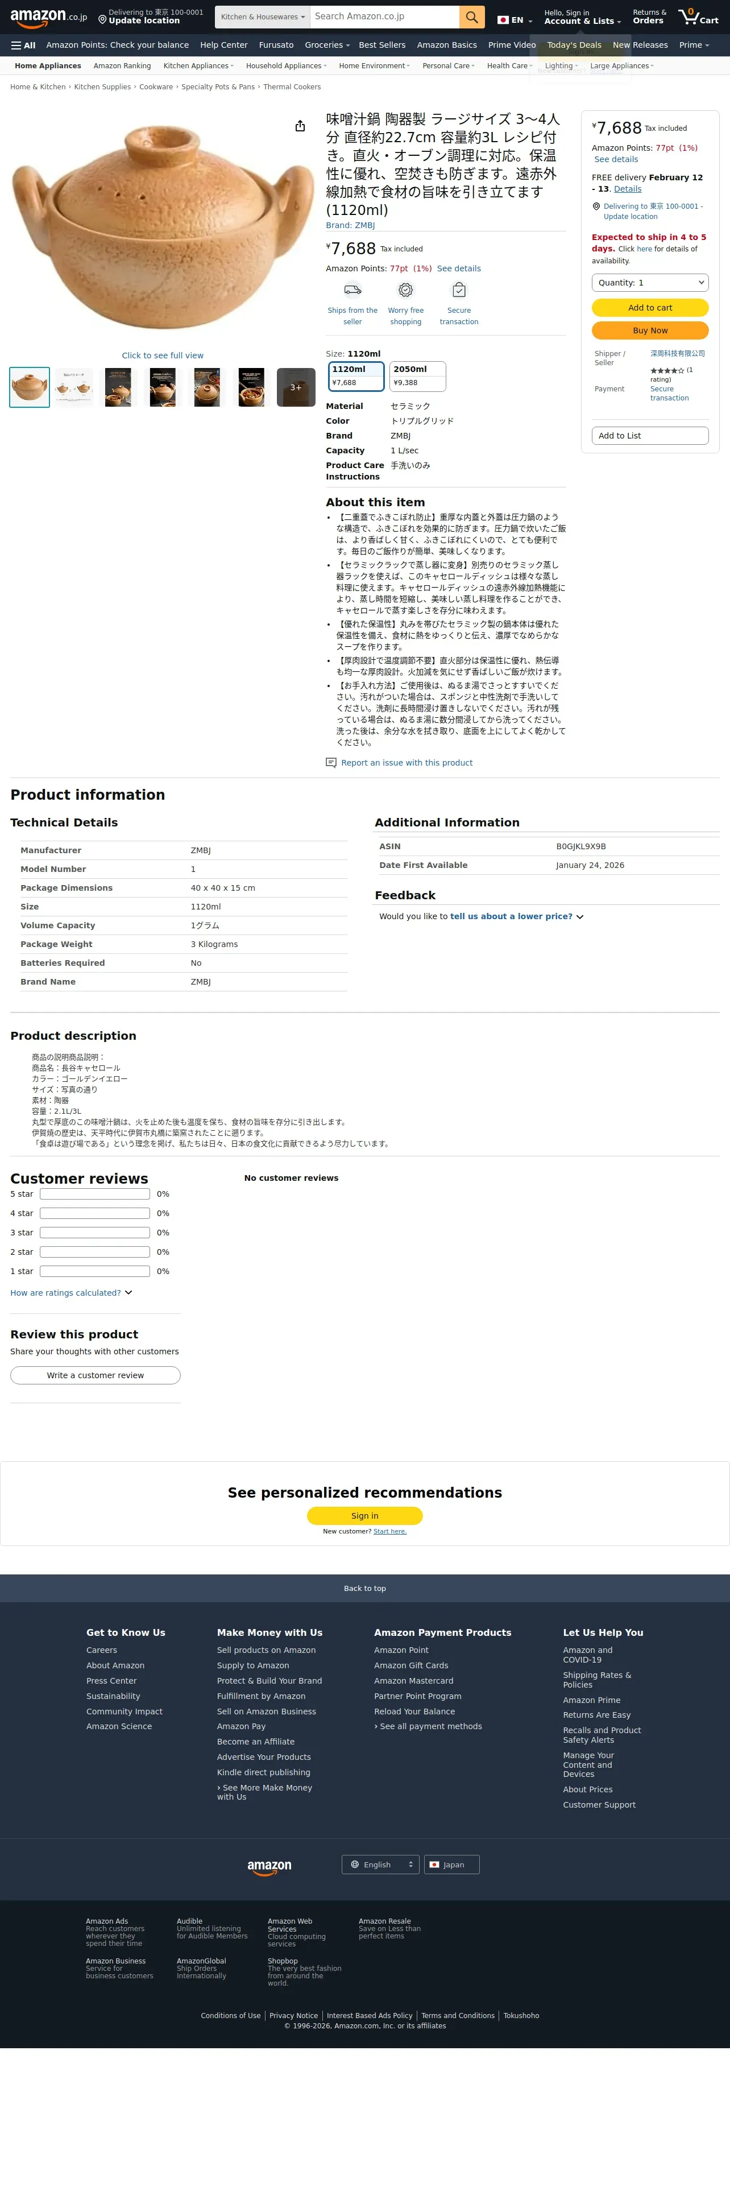Expand Household Appliances submenu
The width and height of the screenshot is (730, 2191).
287,65
